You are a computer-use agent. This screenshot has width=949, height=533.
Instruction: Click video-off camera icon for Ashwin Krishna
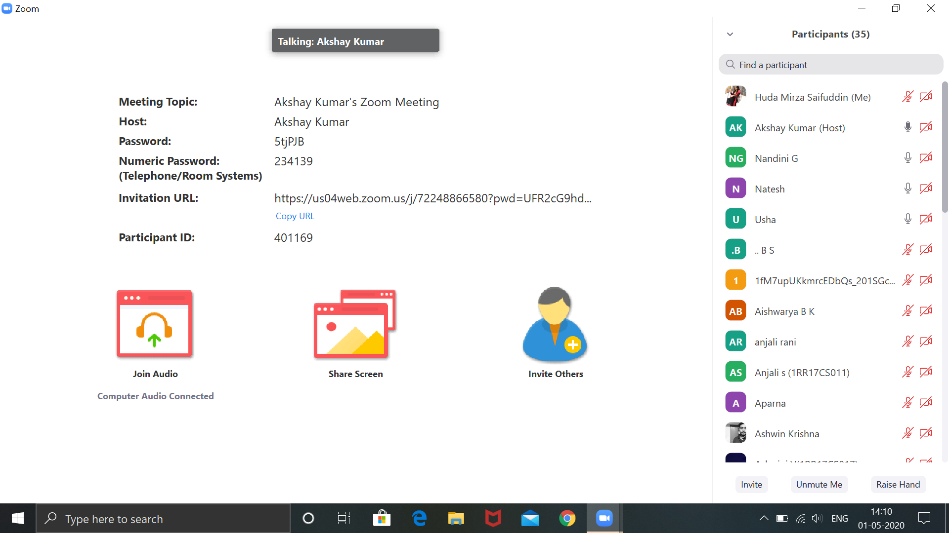(x=926, y=433)
